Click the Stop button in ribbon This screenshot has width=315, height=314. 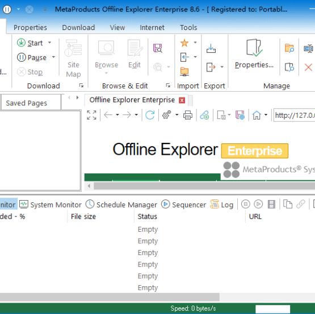point(30,72)
